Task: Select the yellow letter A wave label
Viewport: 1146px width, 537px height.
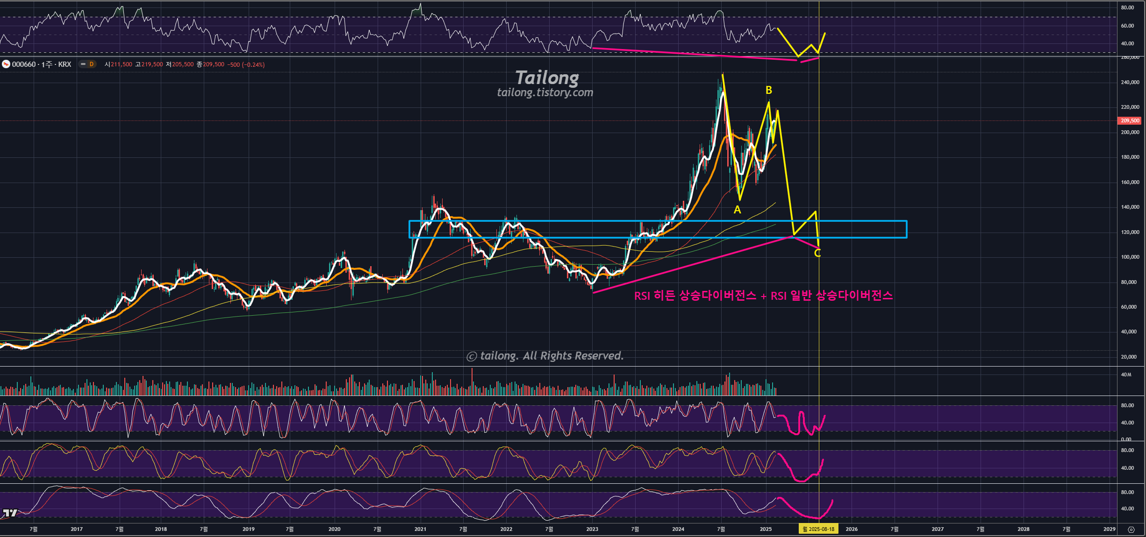Action: tap(737, 210)
